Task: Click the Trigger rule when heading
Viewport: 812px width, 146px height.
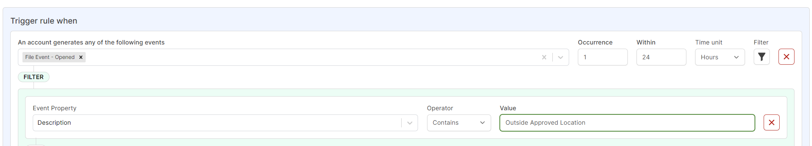Action: pos(44,21)
